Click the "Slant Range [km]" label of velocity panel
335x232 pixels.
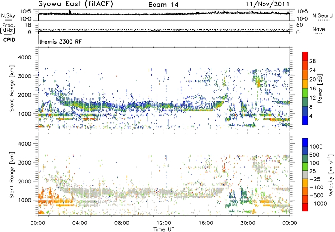(x=12, y=175)
